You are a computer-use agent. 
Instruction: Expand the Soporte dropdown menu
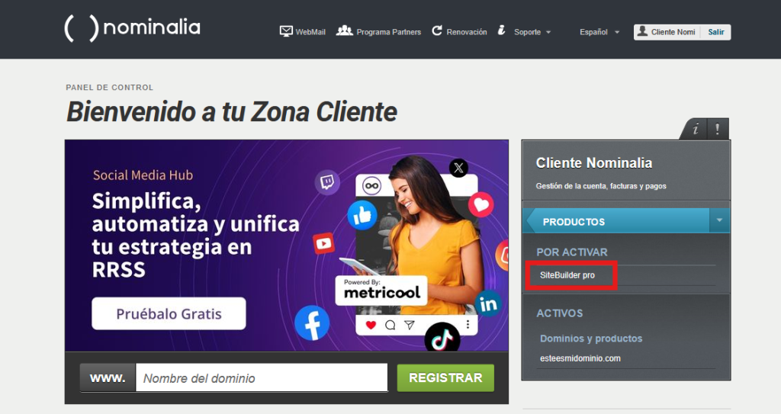point(532,32)
